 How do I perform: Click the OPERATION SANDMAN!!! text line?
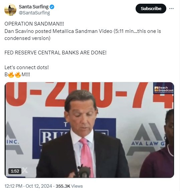34,24
